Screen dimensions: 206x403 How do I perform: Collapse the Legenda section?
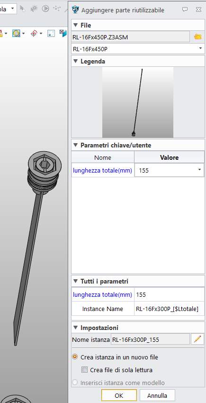[75, 62]
